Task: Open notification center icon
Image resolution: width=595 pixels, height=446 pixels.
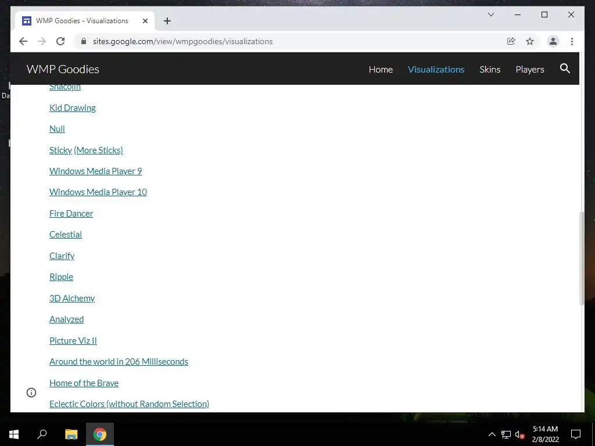Action: tap(576, 434)
